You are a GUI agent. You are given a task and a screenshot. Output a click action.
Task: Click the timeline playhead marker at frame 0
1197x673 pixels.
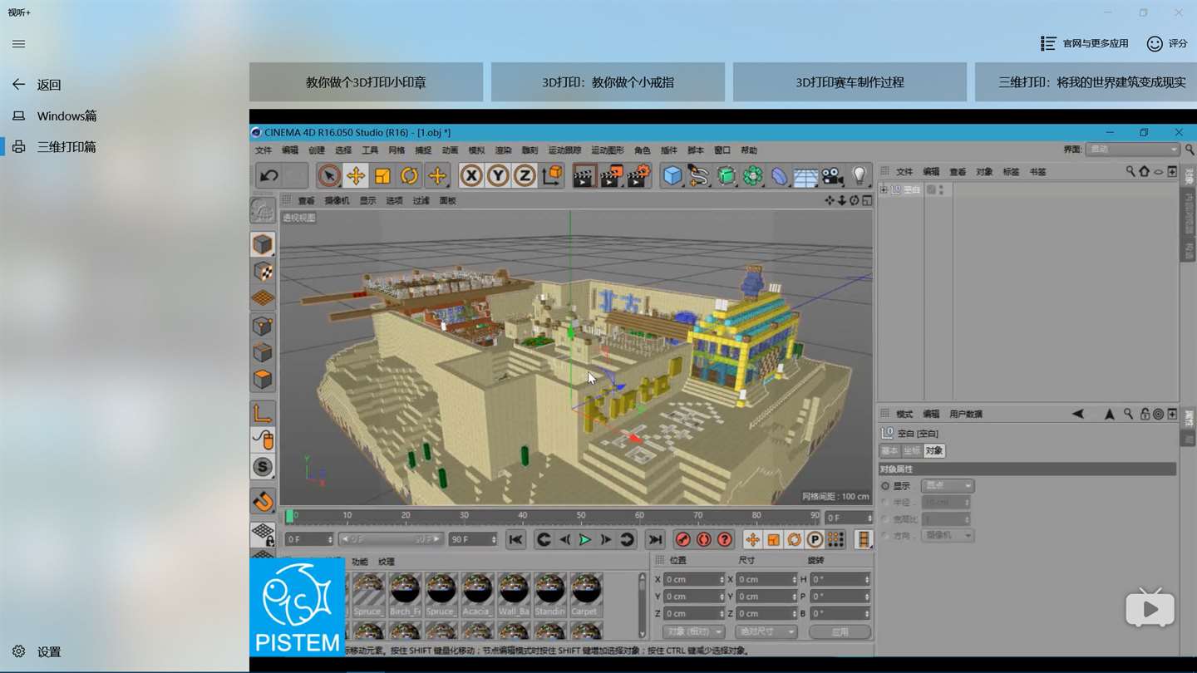click(289, 516)
